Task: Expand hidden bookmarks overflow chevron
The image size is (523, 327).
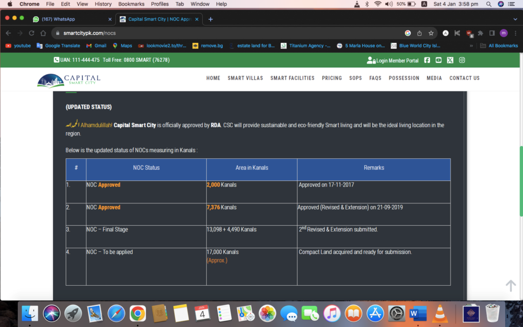Action: coord(471,45)
